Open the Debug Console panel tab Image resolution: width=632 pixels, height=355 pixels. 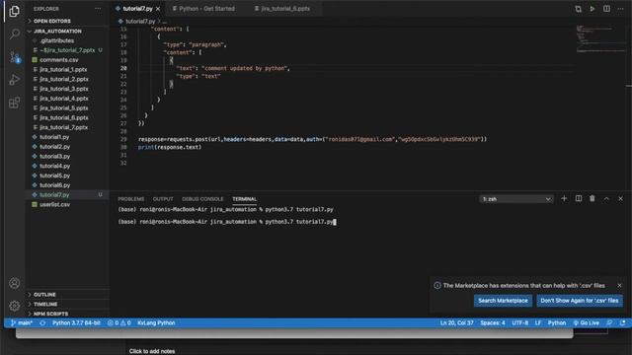[202, 199]
